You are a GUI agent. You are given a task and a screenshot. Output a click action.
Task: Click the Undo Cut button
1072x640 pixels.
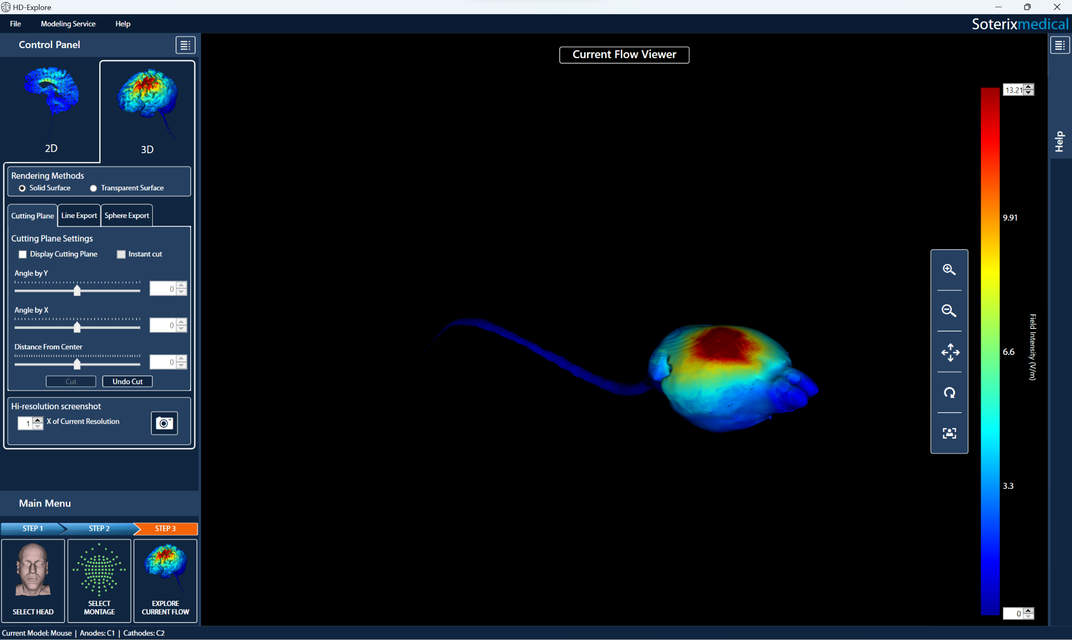(128, 382)
